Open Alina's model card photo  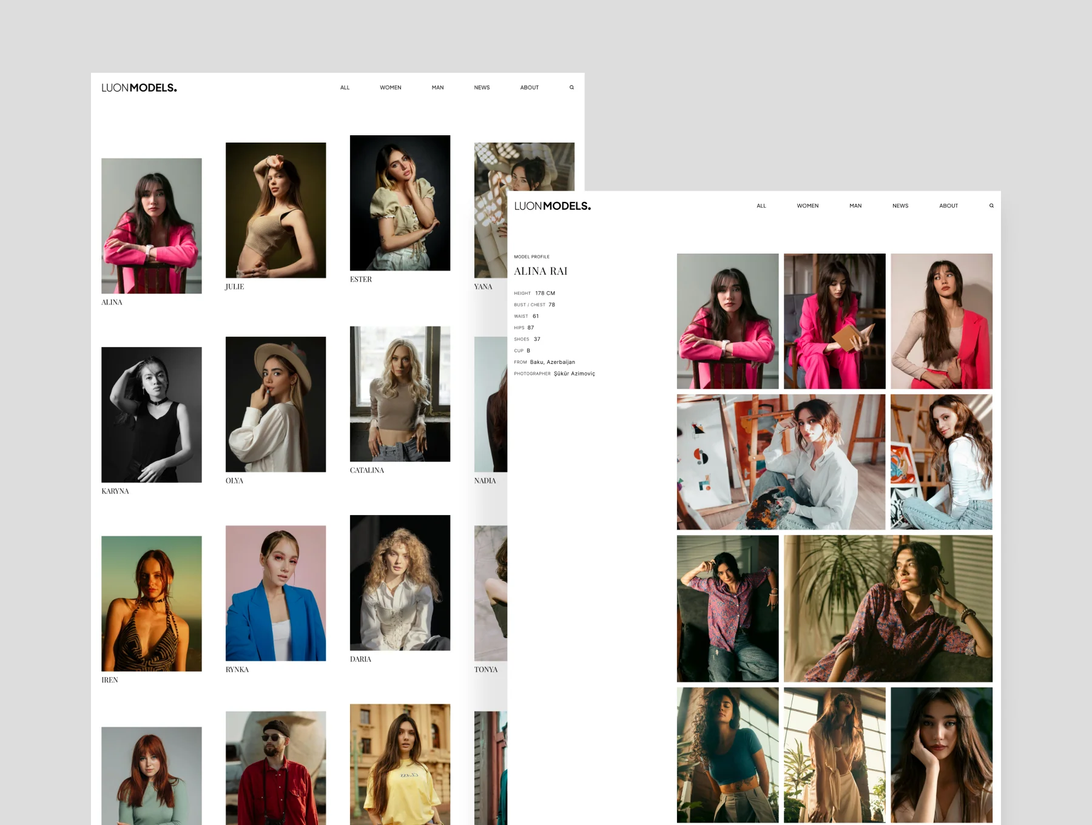pyautogui.click(x=152, y=226)
